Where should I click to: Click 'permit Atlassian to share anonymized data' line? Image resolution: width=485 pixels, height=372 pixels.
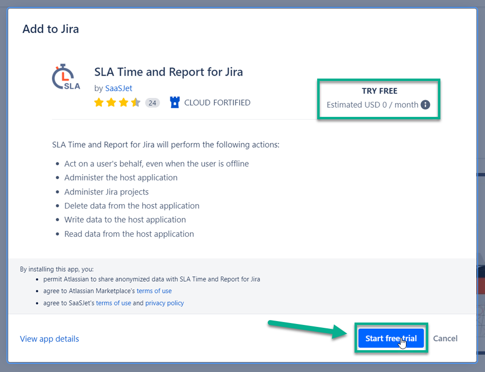click(x=151, y=279)
